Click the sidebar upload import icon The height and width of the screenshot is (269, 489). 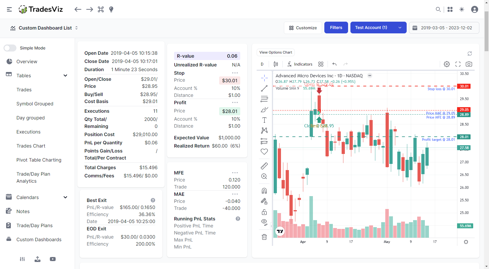[38, 259]
